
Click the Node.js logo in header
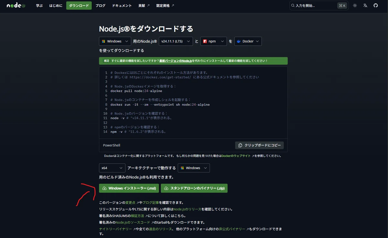pos(16,5)
